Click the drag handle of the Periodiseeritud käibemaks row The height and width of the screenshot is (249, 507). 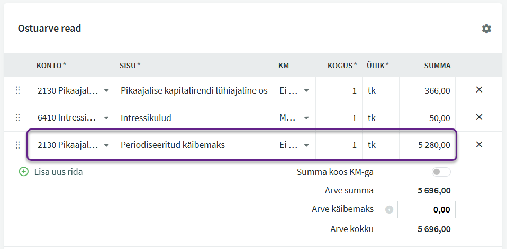18,145
